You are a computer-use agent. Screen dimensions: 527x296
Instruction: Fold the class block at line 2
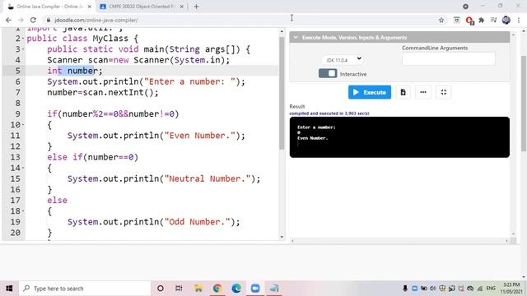(x=23, y=39)
